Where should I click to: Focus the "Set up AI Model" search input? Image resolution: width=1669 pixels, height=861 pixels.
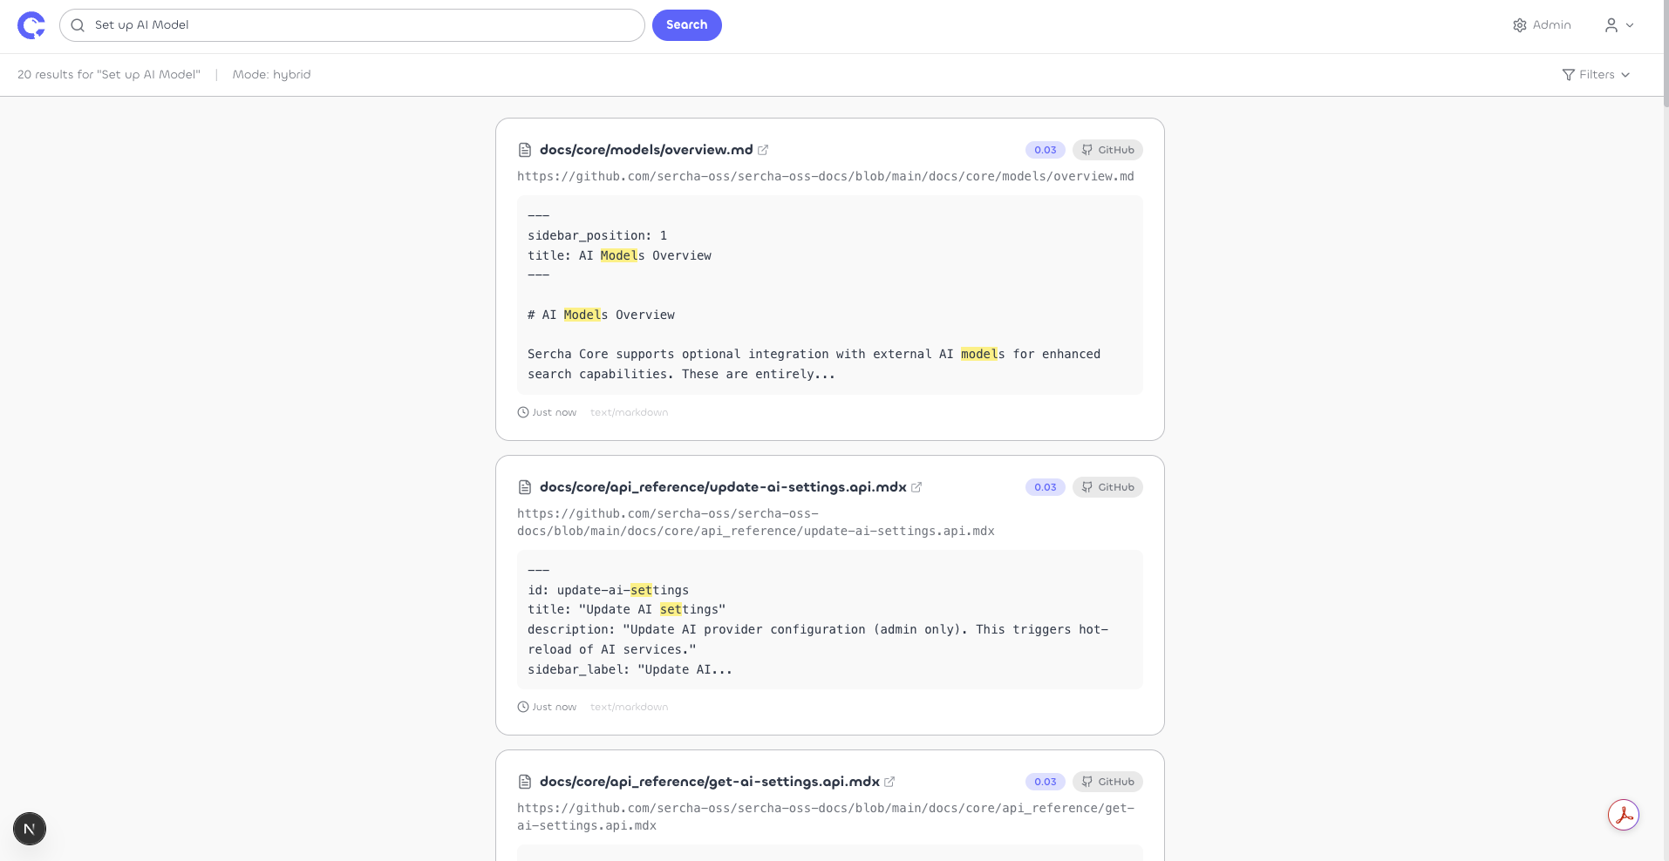(366, 25)
